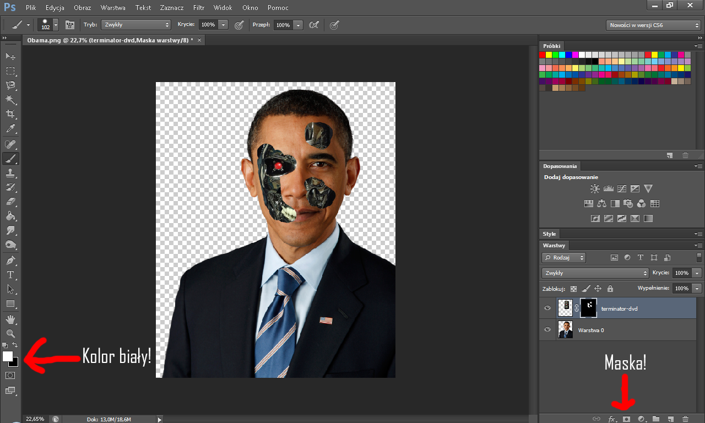This screenshot has height=423, width=705.
Task: Open the Warstwa menu
Action: pos(113,8)
